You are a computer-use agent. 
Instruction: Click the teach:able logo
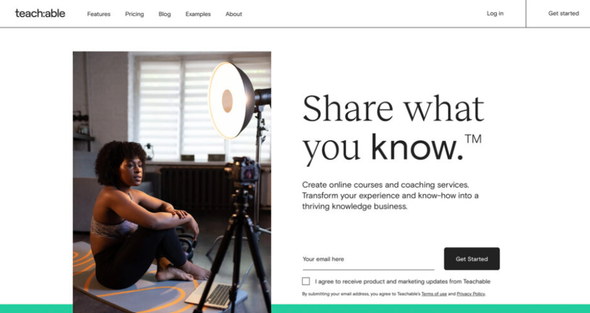(x=40, y=14)
